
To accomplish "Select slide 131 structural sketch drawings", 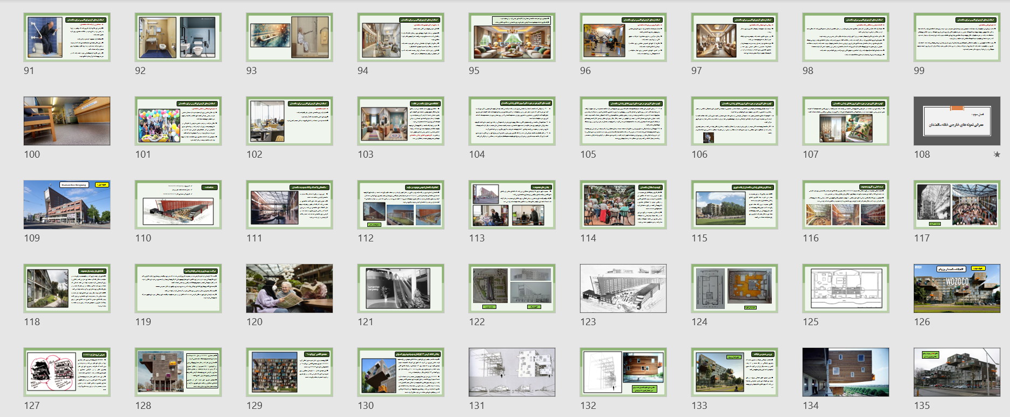I will click(x=512, y=372).
